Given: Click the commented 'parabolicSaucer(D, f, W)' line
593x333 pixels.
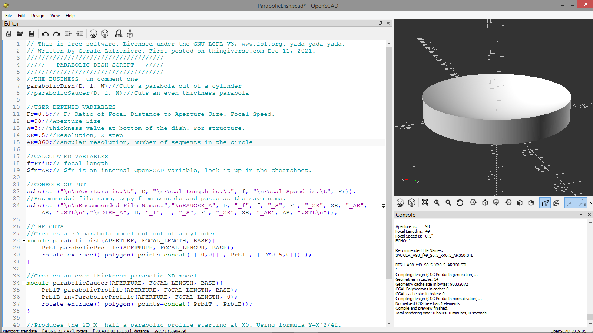Looking at the screenshot, I should click(x=138, y=93).
